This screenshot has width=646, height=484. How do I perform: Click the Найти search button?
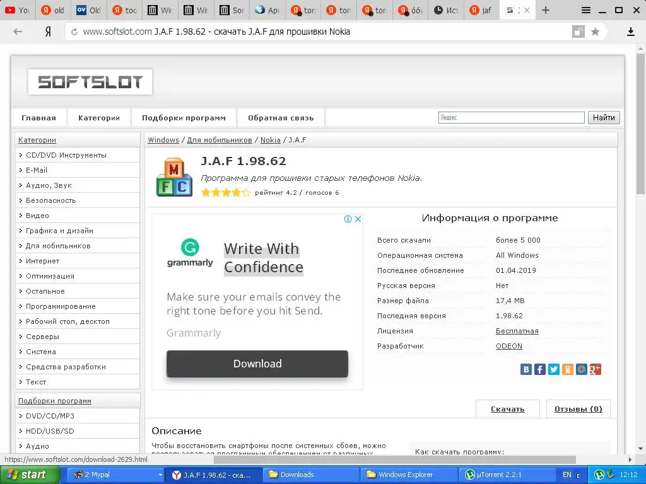(x=604, y=117)
